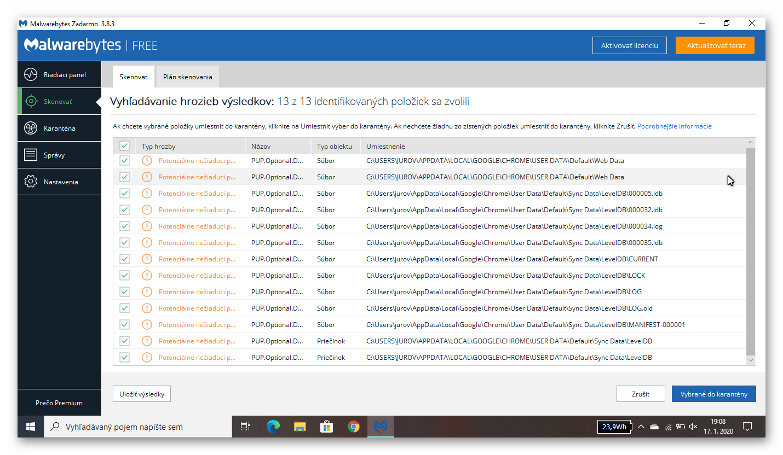Select the path ending in MANIFEST-000001

click(526, 324)
